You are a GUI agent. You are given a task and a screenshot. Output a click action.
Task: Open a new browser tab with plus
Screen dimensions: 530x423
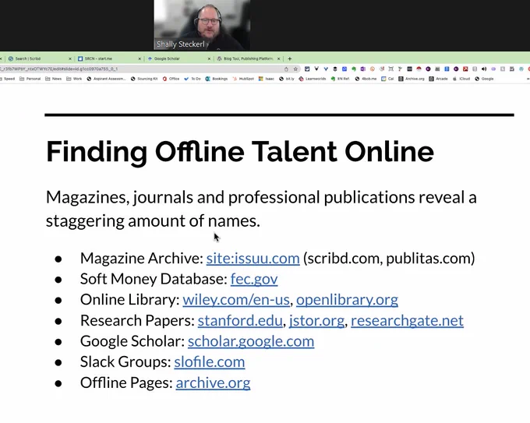[289, 58]
